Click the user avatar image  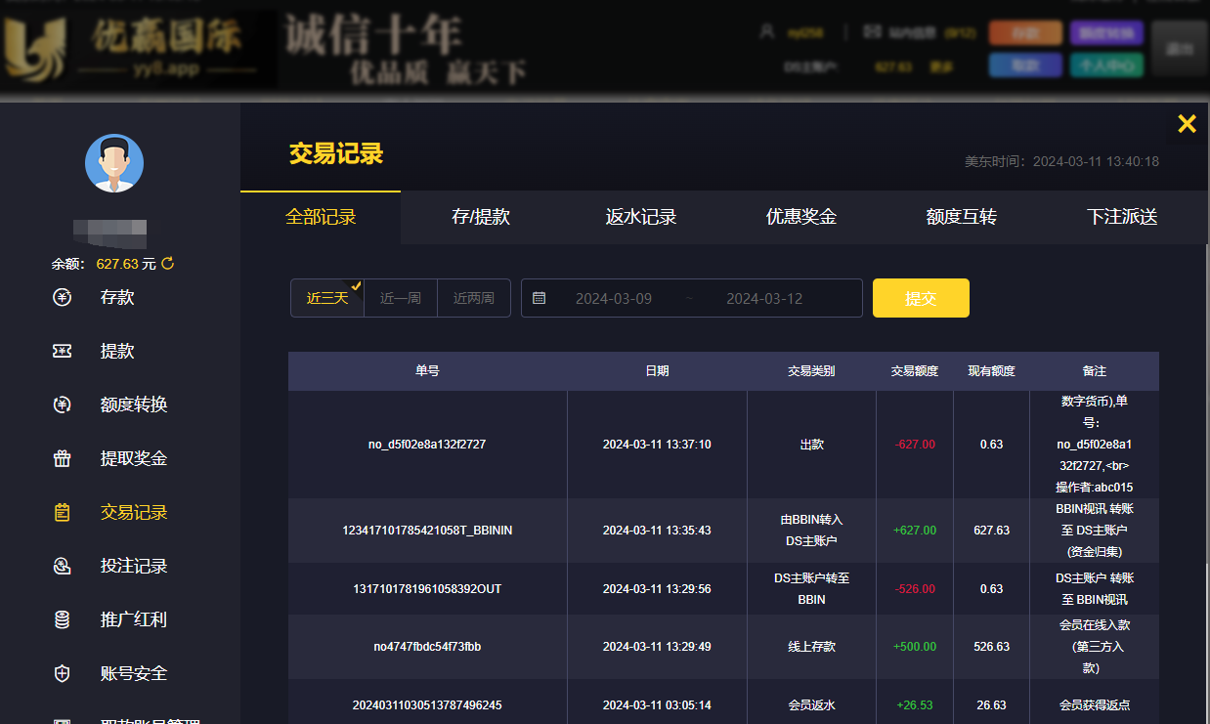pos(114,163)
